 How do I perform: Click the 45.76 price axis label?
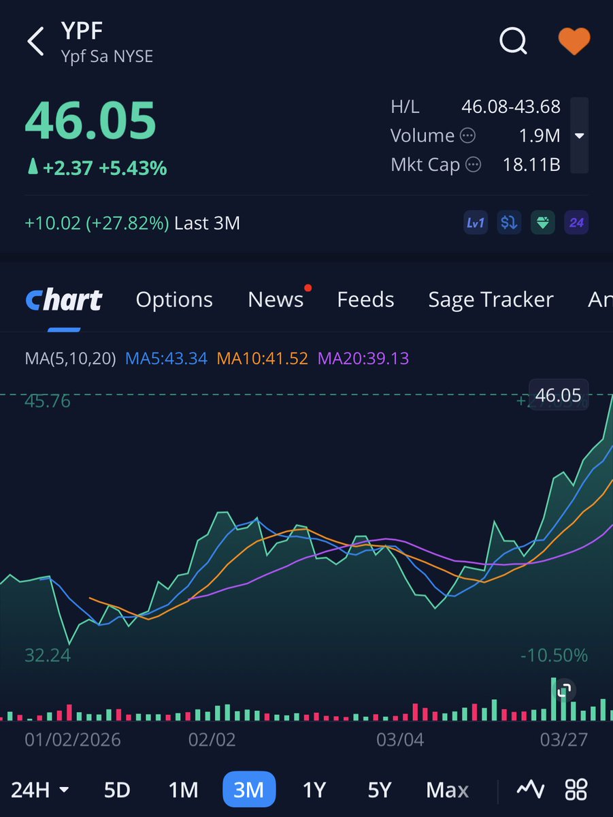pos(48,402)
